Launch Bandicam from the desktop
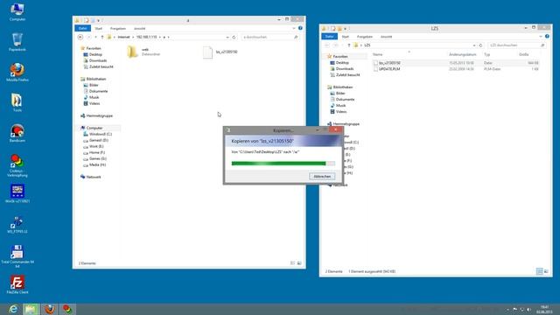 click(17, 133)
